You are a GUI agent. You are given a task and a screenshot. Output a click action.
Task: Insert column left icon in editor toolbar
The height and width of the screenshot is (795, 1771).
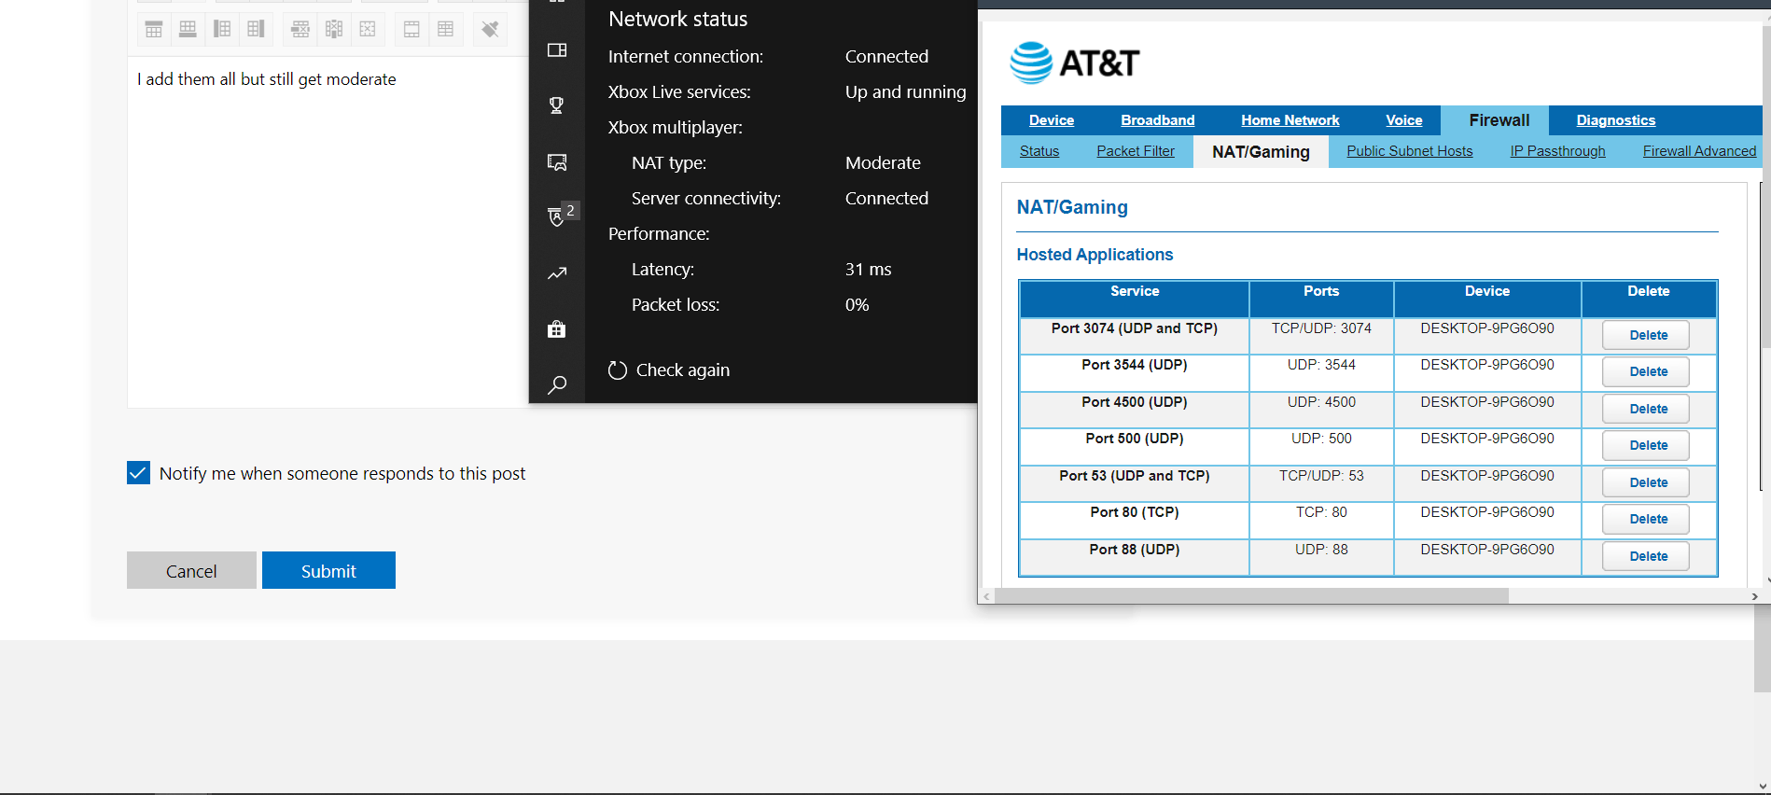222,29
